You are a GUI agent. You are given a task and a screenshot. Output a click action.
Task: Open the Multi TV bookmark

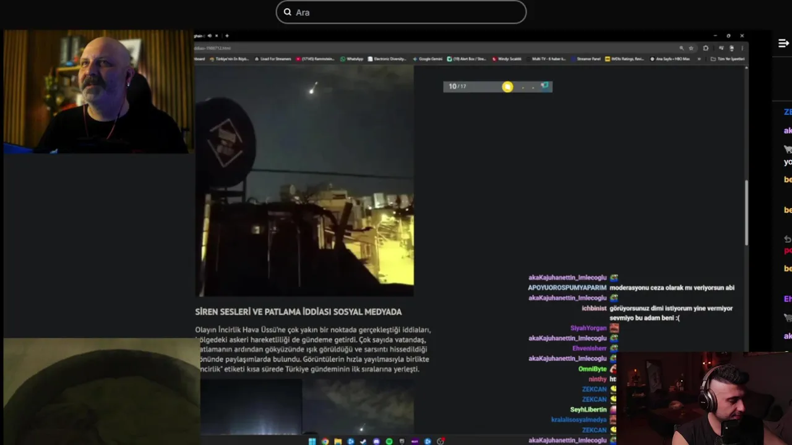pos(545,59)
